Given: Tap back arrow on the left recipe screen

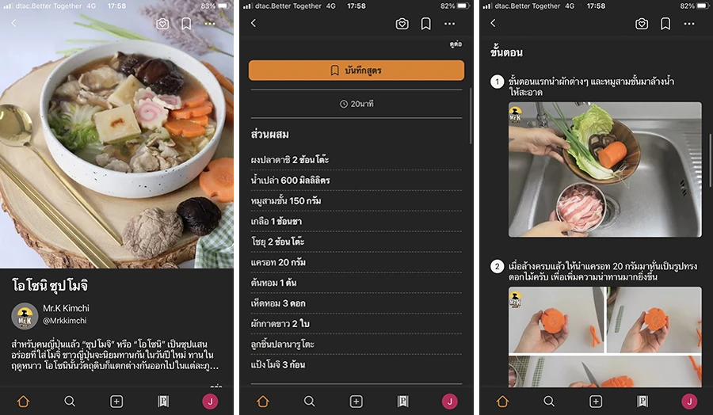Looking at the screenshot, I should click(x=13, y=24).
